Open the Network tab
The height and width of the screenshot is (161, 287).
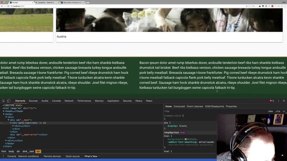pos(69,101)
